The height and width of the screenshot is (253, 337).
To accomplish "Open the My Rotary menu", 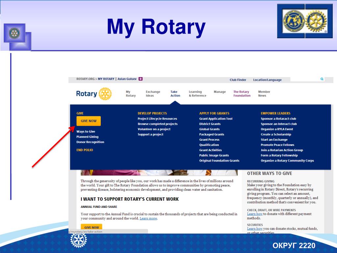I will point(131,94).
